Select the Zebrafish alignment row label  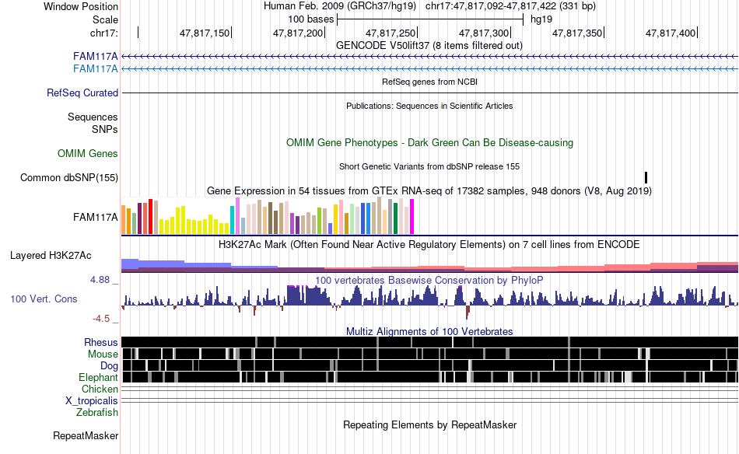coord(97,413)
